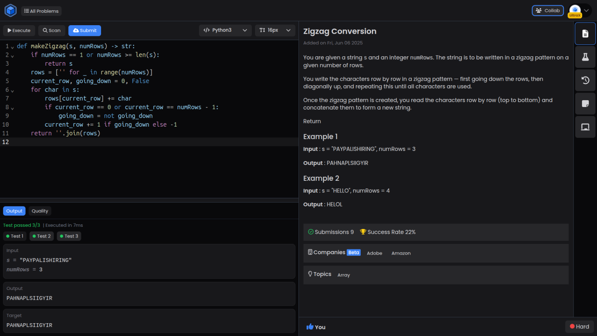Expand the profile menu chevron

tap(586, 11)
